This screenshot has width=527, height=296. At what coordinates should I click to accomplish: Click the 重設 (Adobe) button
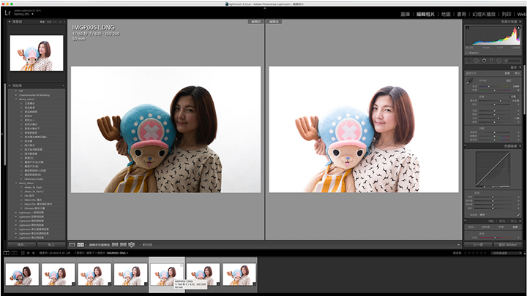point(508,245)
